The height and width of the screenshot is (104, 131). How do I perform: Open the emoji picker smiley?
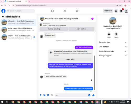pyautogui.click(x=89, y=95)
